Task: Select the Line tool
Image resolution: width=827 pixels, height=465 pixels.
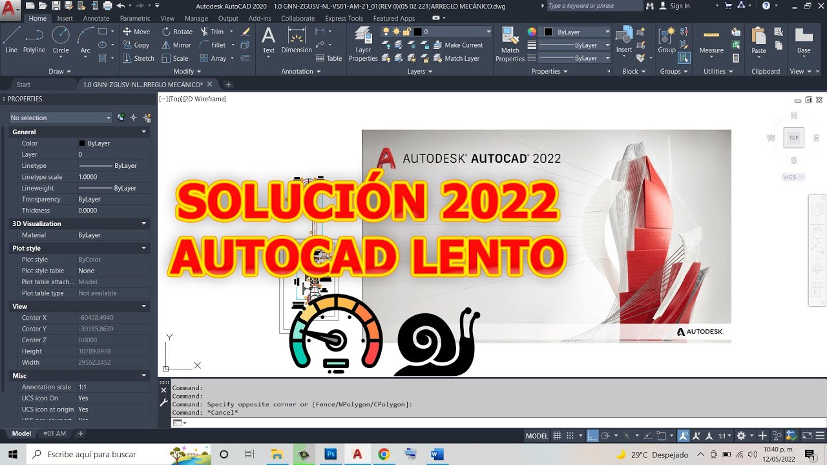Action: pyautogui.click(x=11, y=40)
